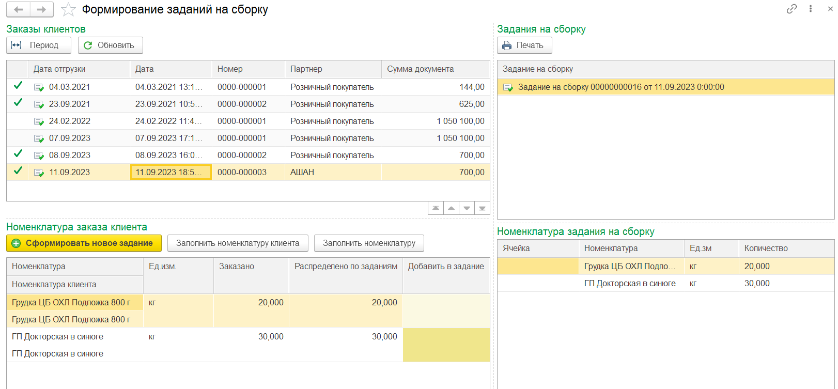Click document icon of 23.09.2021 order

click(x=39, y=104)
